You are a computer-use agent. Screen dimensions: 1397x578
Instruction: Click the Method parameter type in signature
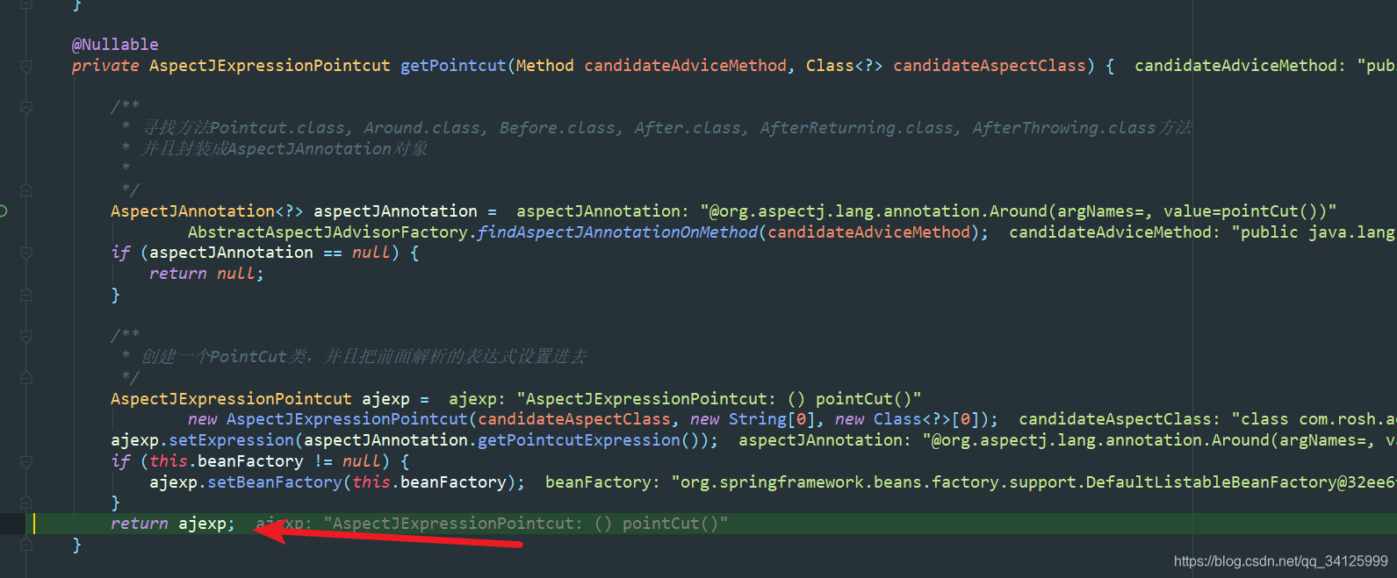pos(544,66)
